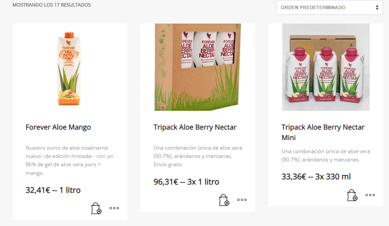Screen dimensions: 389x226
Task: Add Forever Aloe Mango to cart
Action: tap(96, 208)
